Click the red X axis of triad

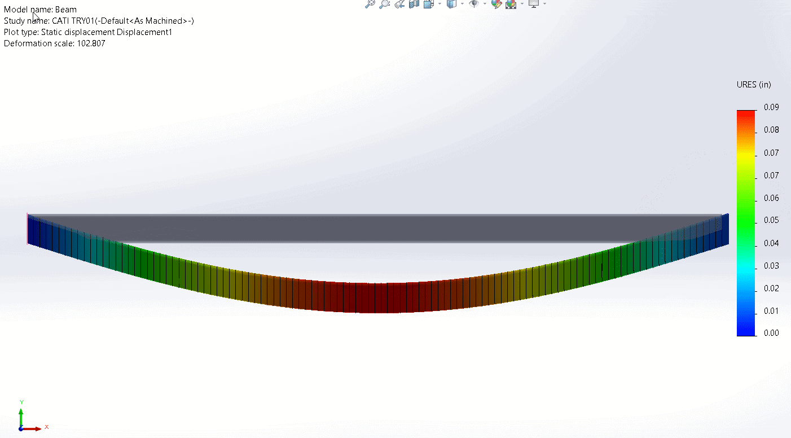coord(32,428)
